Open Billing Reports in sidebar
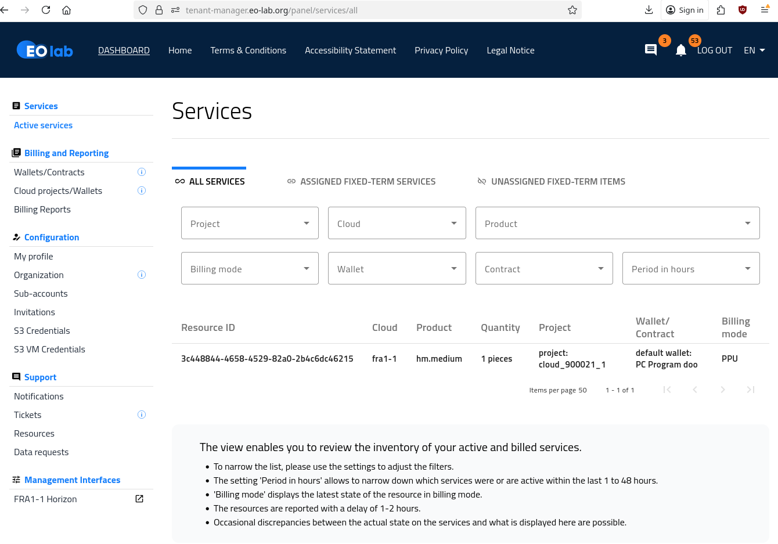The height and width of the screenshot is (544, 778). tap(42, 210)
